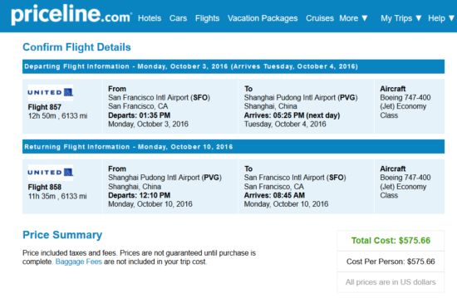457x303 pixels.
Task: Click the United logo for Flight 858
Action: coord(51,173)
